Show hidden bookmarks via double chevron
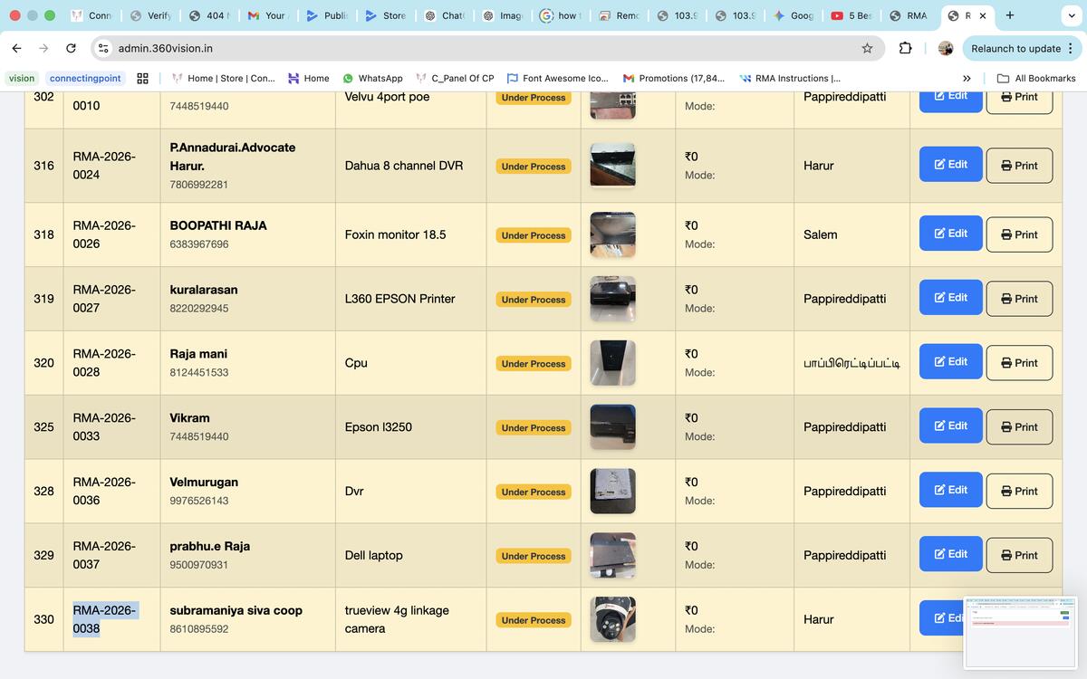The width and height of the screenshot is (1087, 679). [967, 79]
